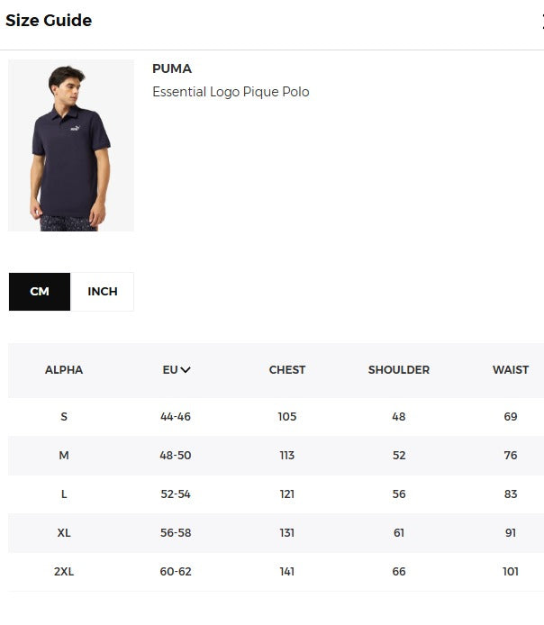544x625 pixels.
Task: Click the 141 chest measurement cell
Action: click(x=287, y=572)
